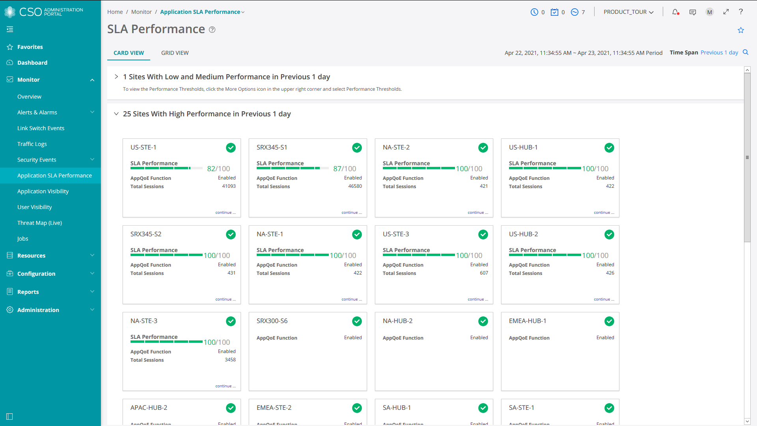The width and height of the screenshot is (757, 426).
Task: Click the US-HUB-1 SLA performance bar
Action: click(545, 168)
